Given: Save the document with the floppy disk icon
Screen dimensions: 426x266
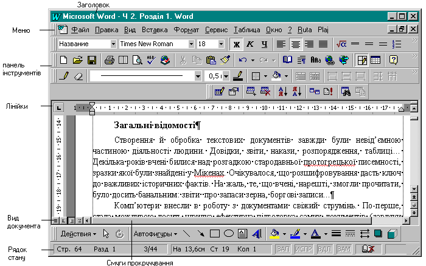Looking at the screenshot, I should tap(92, 60).
